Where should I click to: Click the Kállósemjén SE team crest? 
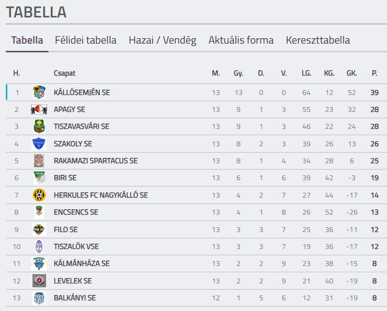[x=39, y=92]
